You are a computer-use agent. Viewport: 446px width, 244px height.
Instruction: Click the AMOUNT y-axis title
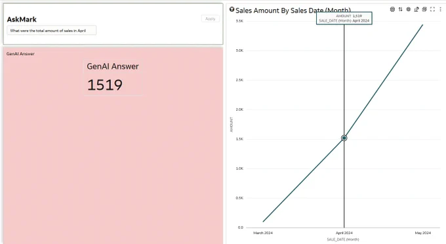coord(232,125)
